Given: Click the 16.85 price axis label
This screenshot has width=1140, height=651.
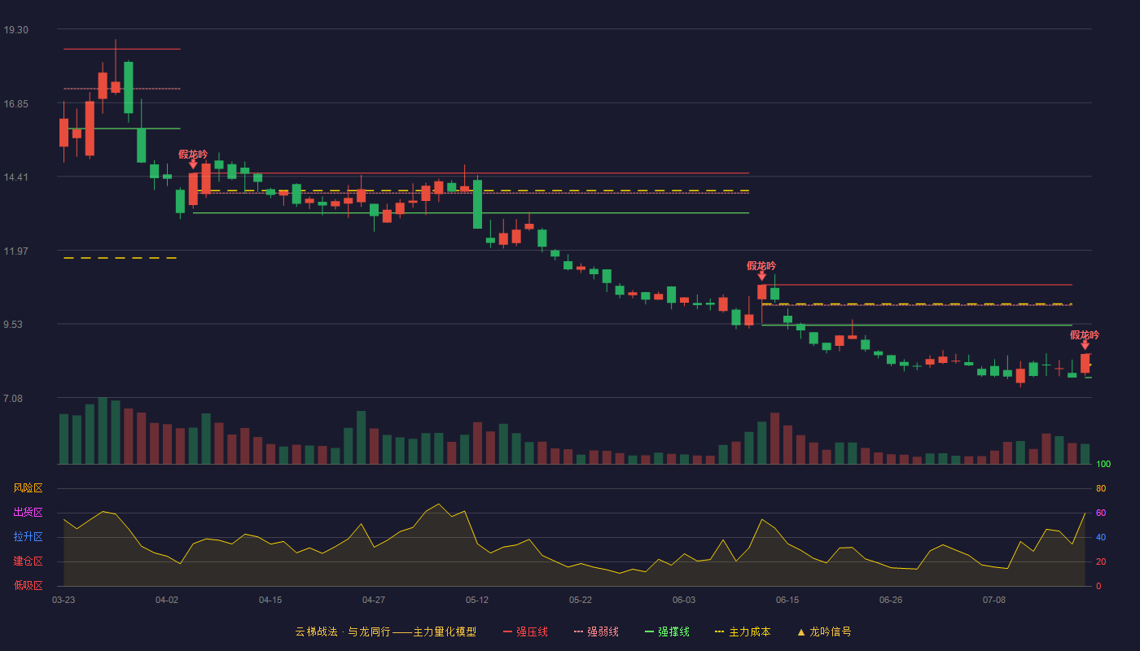Looking at the screenshot, I should click(x=15, y=103).
